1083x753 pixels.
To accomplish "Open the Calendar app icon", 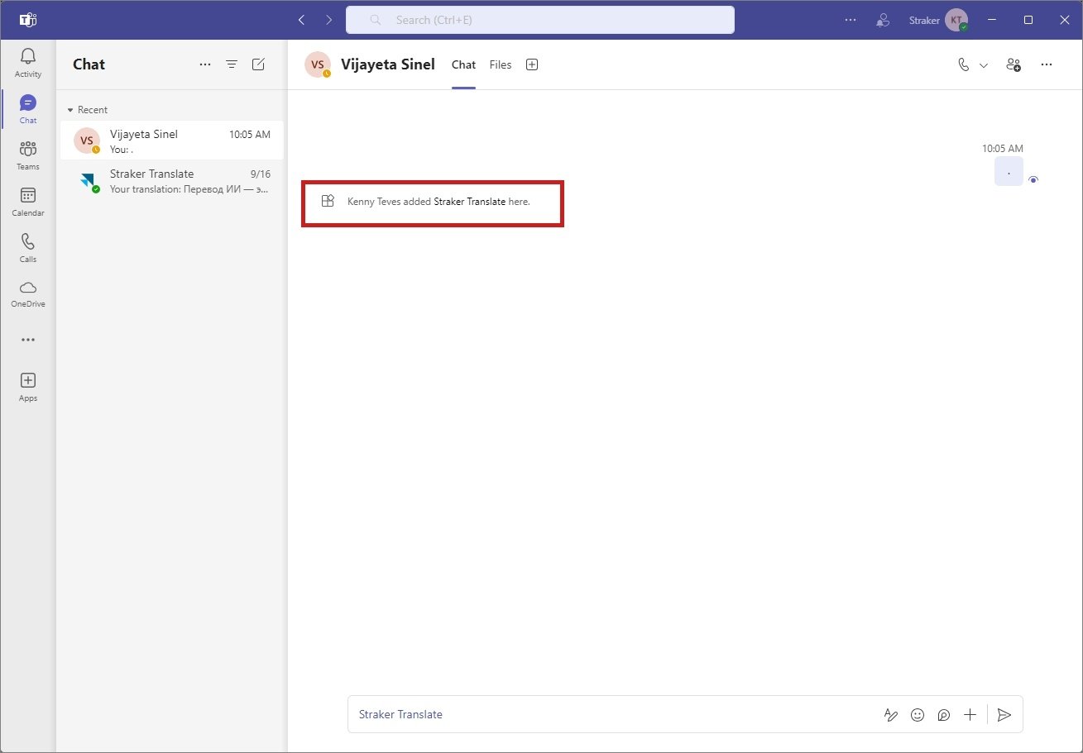I will click(x=27, y=200).
